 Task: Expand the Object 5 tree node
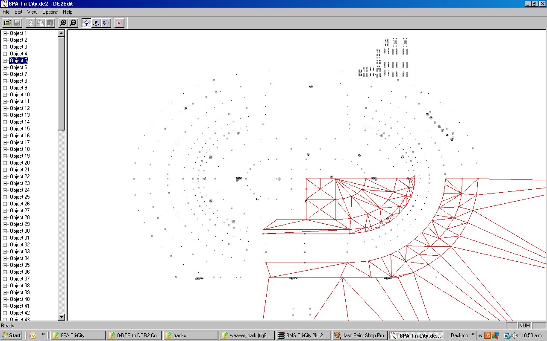click(x=5, y=61)
